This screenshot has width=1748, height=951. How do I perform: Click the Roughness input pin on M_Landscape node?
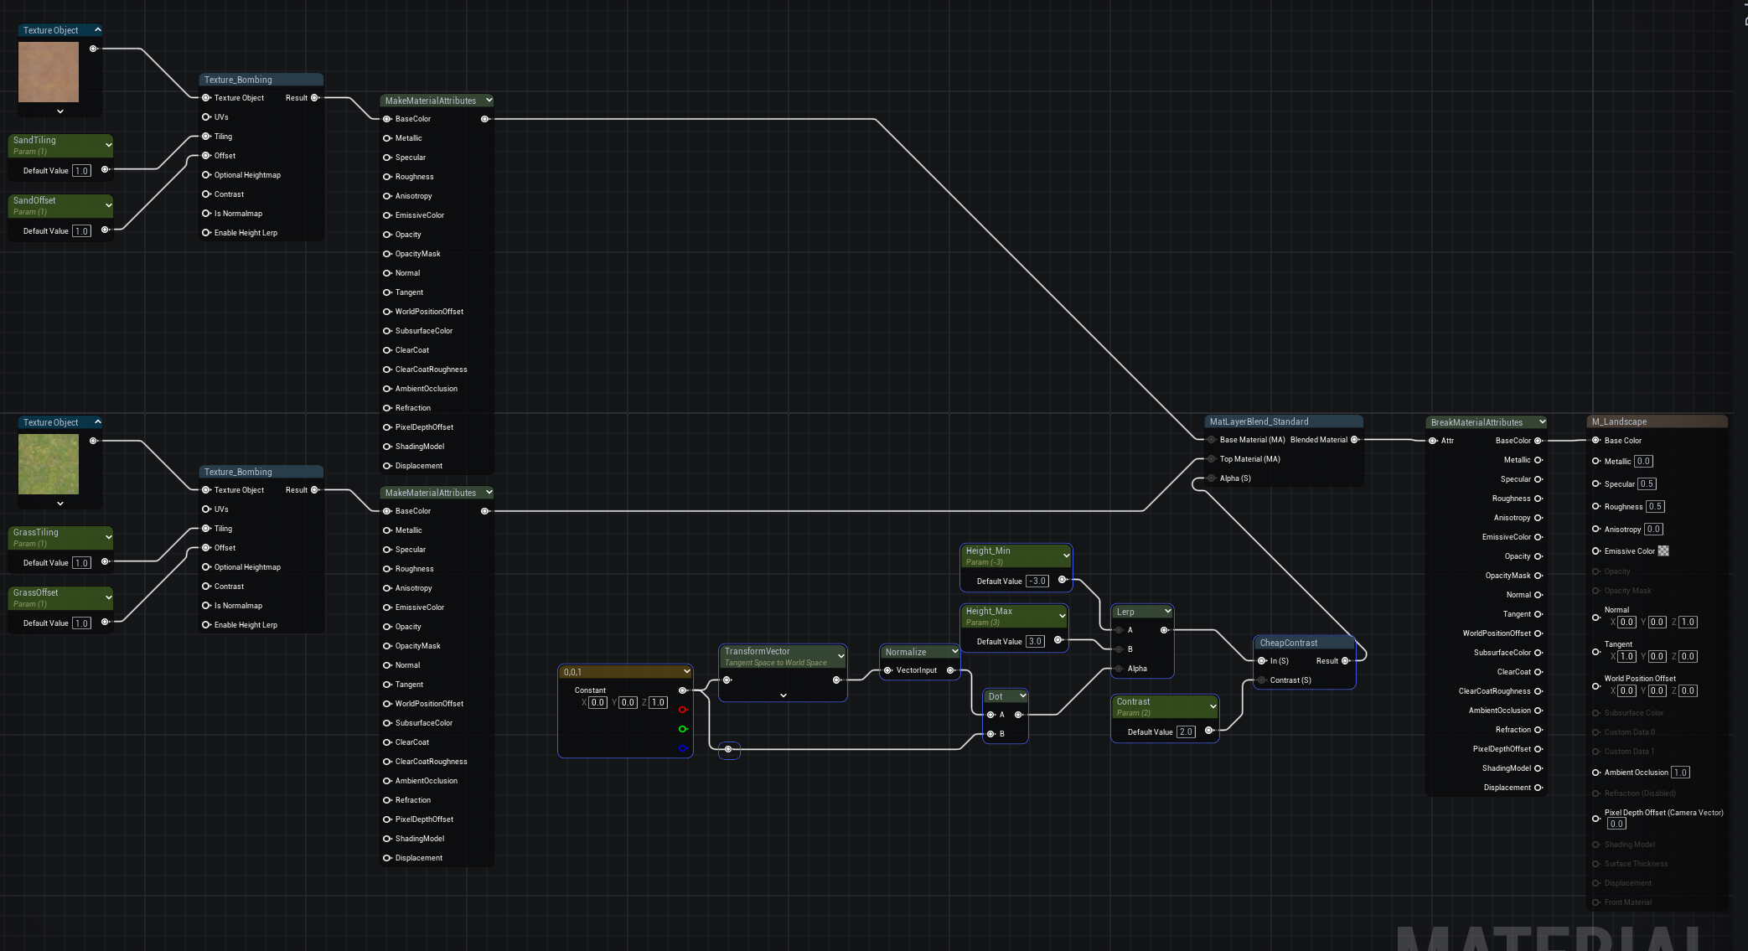(x=1596, y=506)
